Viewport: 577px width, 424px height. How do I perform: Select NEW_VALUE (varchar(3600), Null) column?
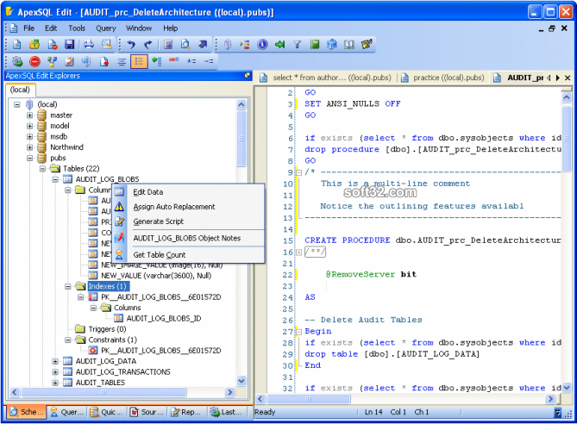click(156, 276)
